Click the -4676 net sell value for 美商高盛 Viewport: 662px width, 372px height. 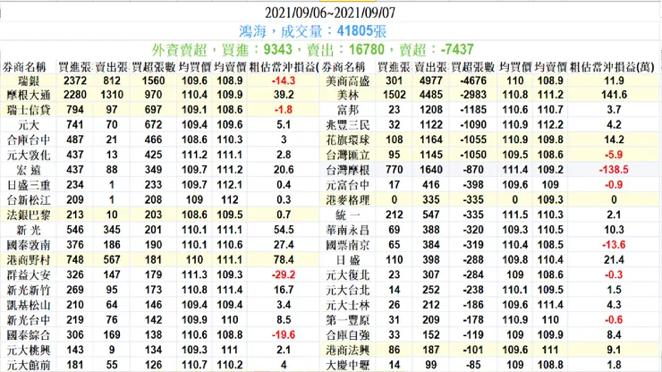pyautogui.click(x=473, y=80)
